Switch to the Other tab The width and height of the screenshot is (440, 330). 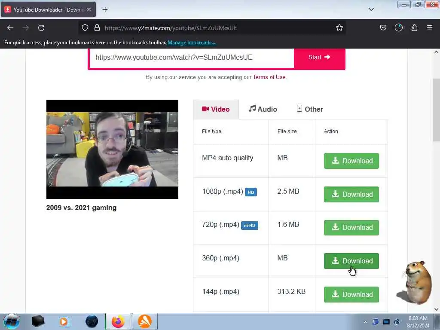[x=310, y=109]
